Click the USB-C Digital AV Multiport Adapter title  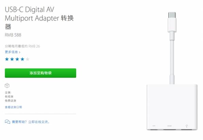39,18
